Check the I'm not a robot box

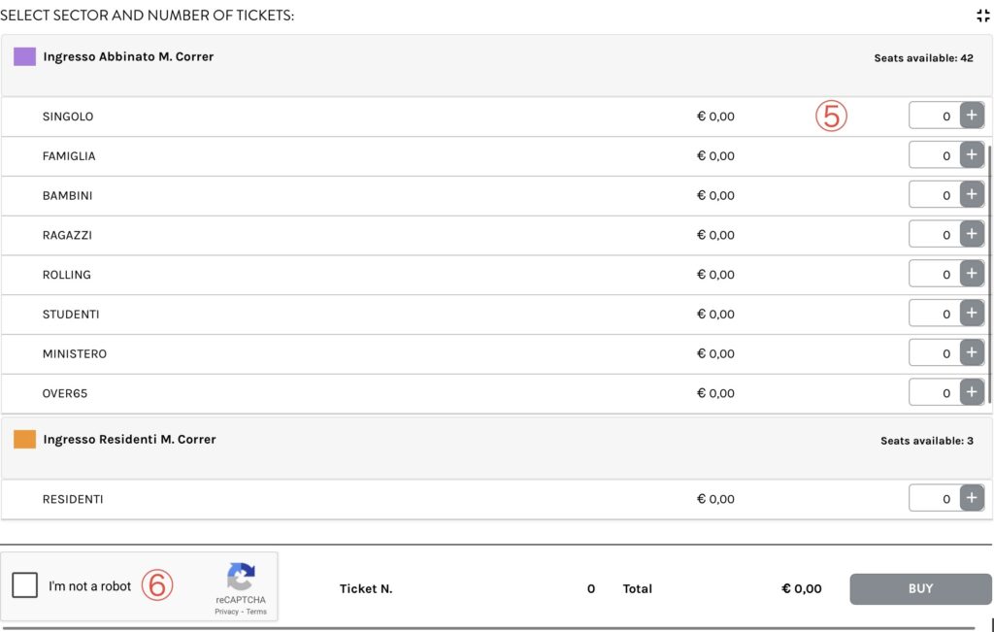click(x=25, y=585)
